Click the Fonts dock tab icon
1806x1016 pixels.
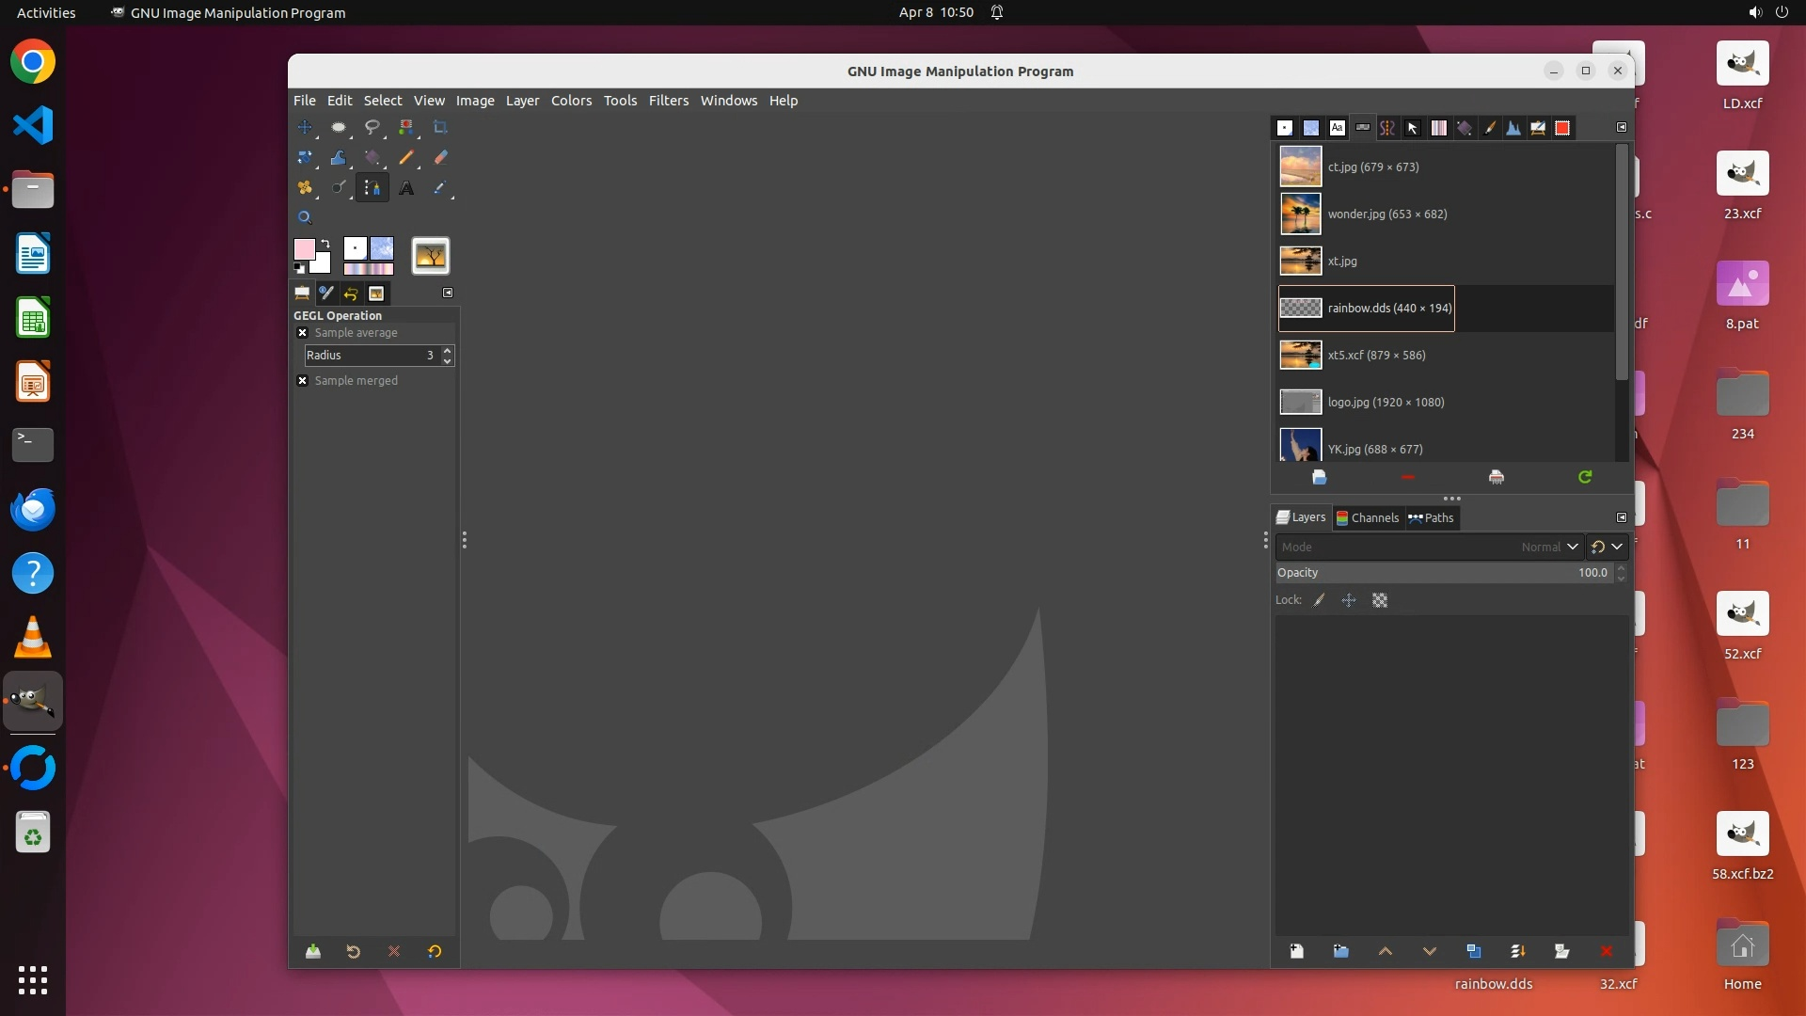coord(1337,128)
